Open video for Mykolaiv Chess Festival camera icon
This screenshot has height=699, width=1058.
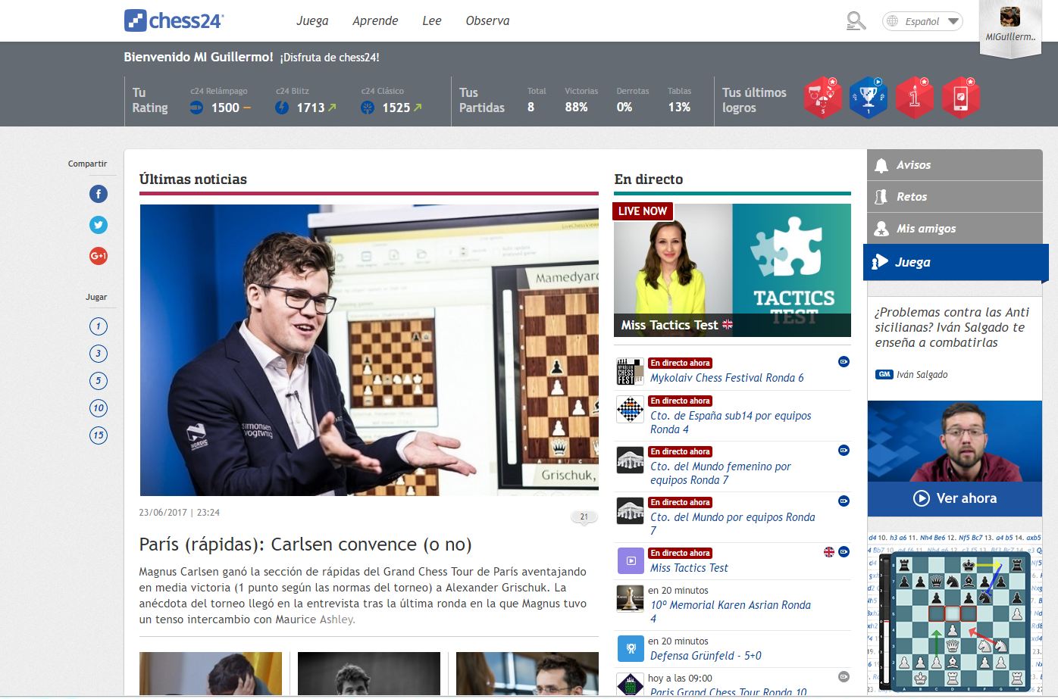click(x=843, y=362)
